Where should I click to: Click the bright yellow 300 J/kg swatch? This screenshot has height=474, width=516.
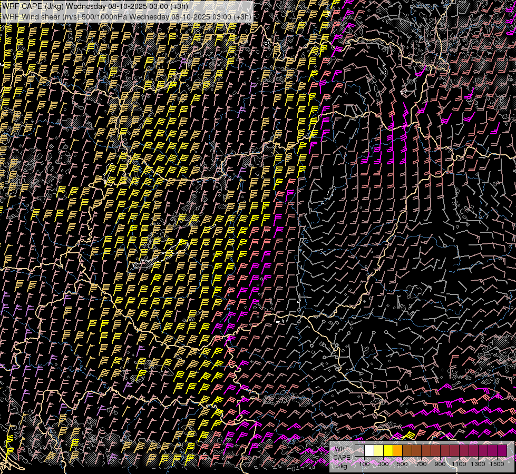[x=388, y=451]
